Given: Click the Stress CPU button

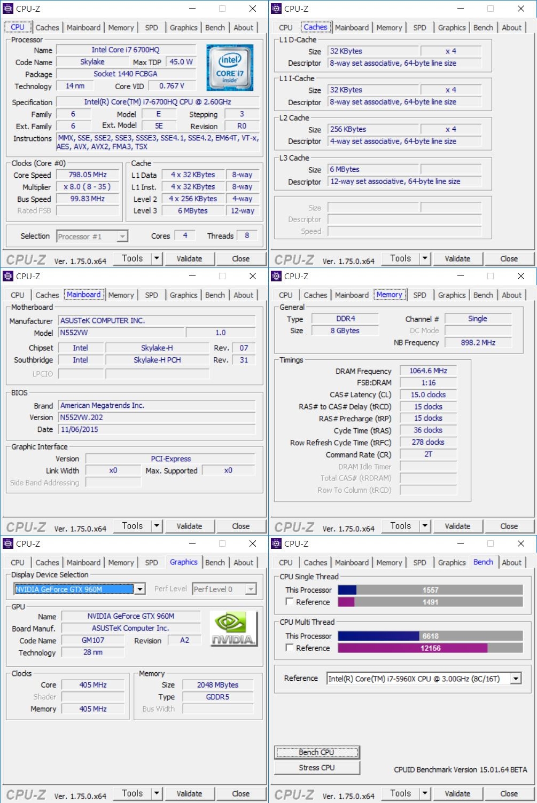Looking at the screenshot, I should 317,768.
